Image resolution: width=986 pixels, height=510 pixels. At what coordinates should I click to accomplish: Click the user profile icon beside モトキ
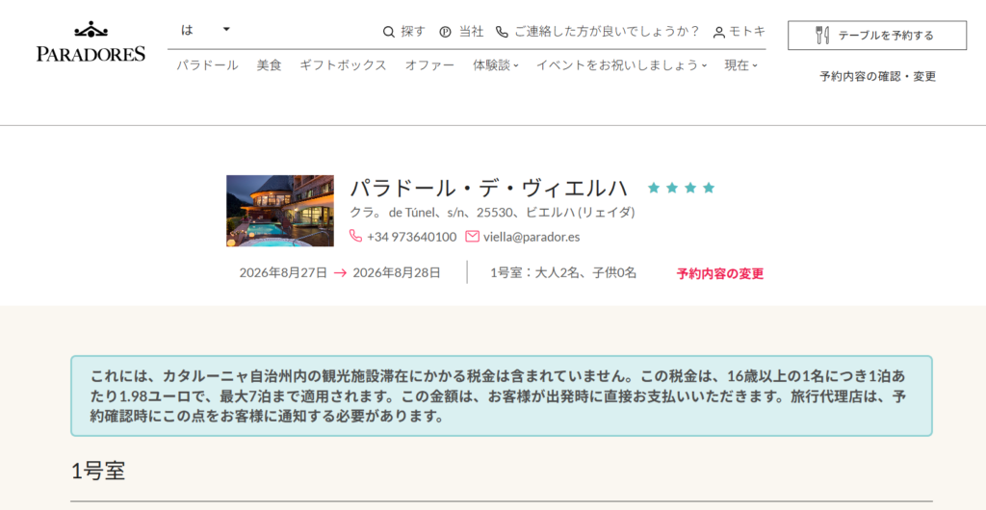719,33
